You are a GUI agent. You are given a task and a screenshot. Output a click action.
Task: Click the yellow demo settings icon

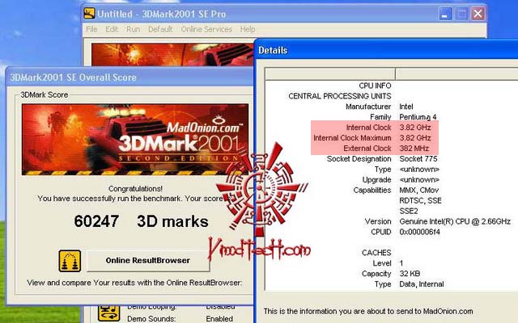pyautogui.click(x=108, y=313)
